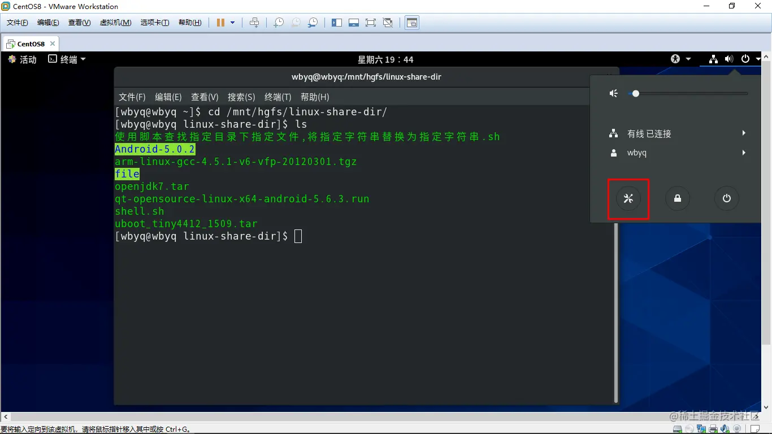Click the hard disk status icon

pos(678,429)
